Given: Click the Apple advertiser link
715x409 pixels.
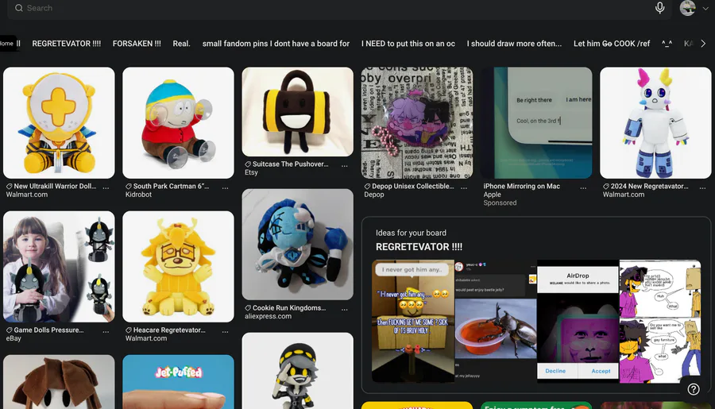Looking at the screenshot, I should click(x=492, y=195).
